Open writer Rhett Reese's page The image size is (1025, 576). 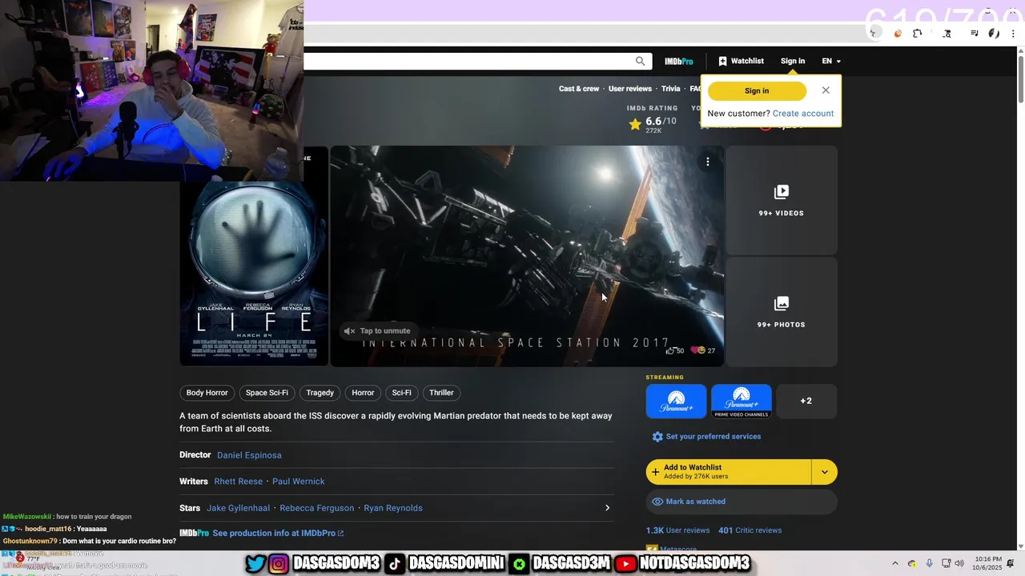click(239, 482)
